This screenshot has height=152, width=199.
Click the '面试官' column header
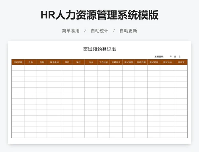pos(181,62)
